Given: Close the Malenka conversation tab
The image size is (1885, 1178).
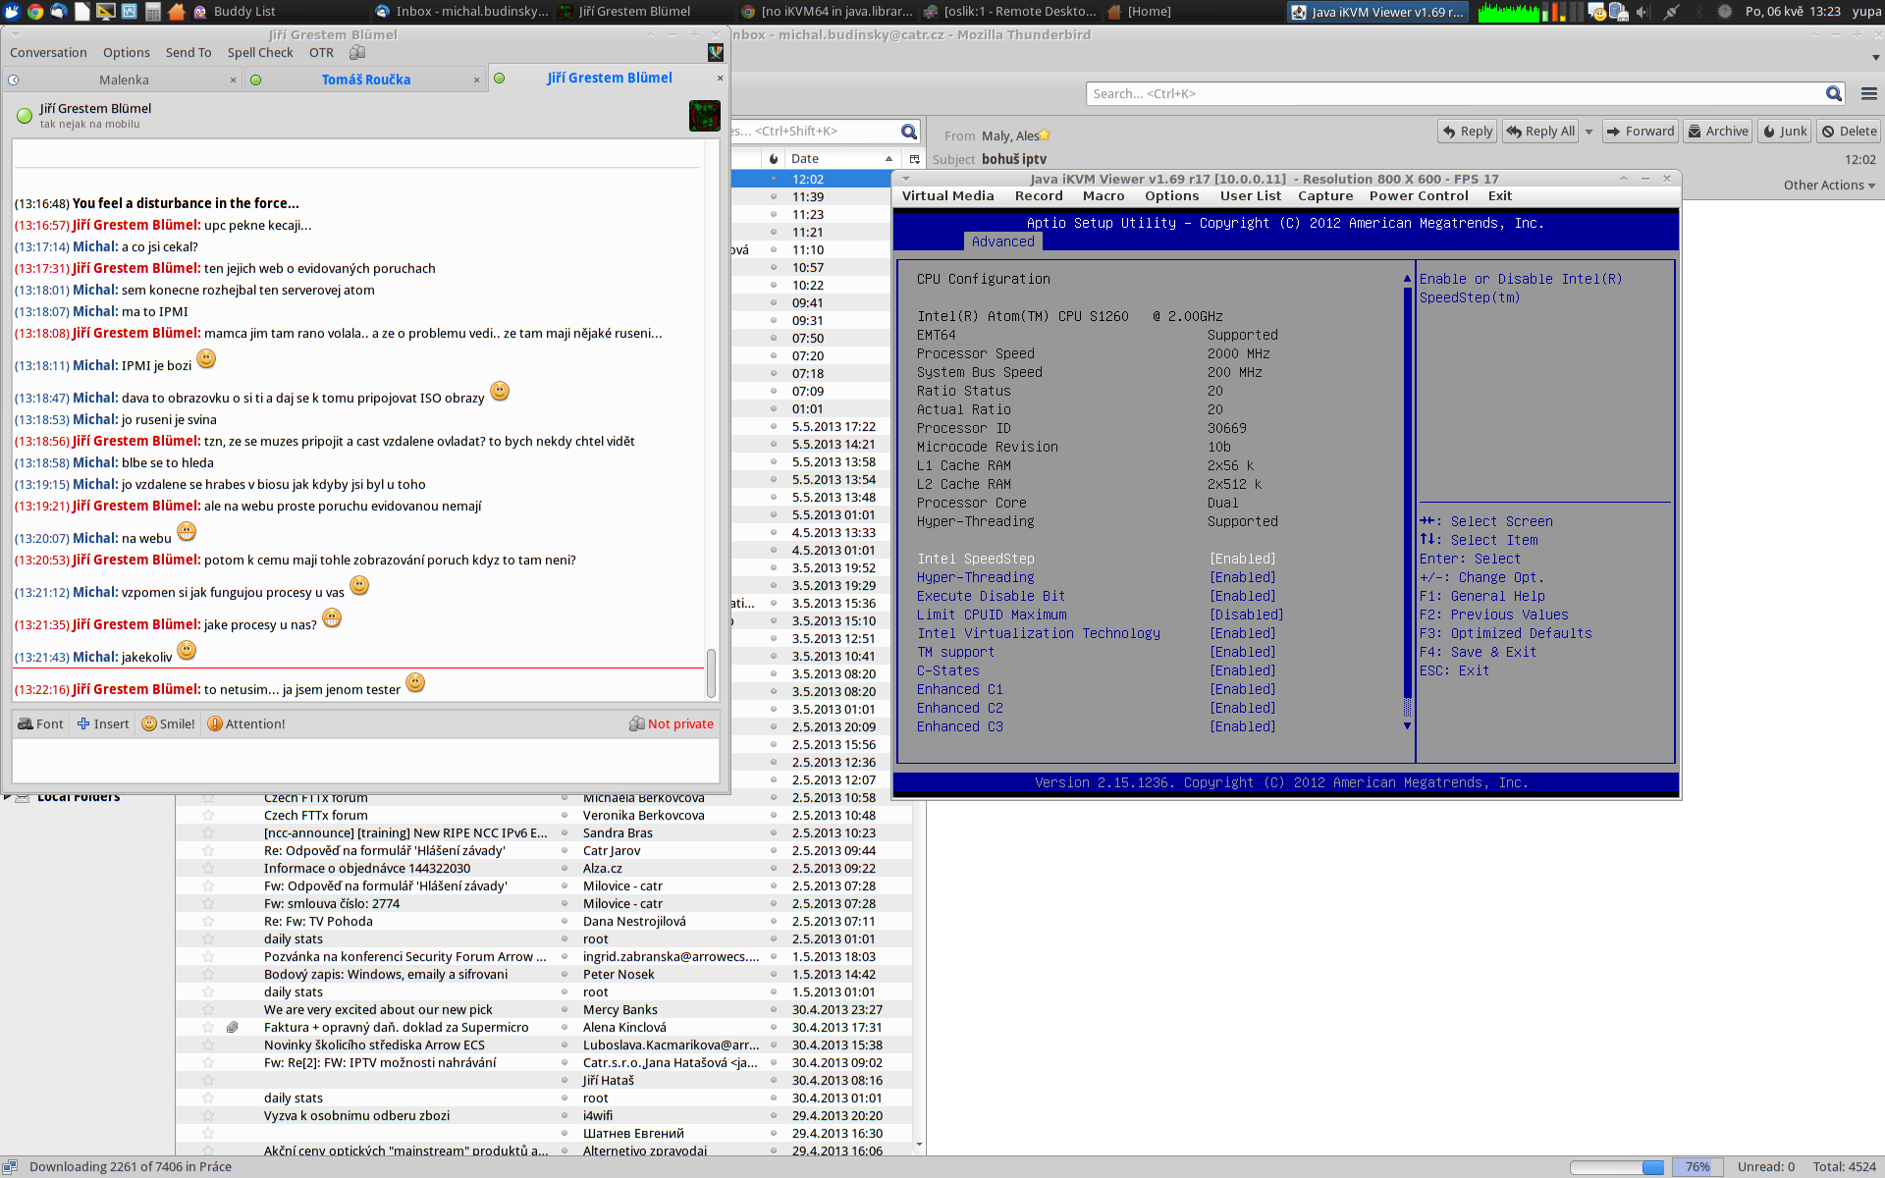Looking at the screenshot, I should 233,80.
